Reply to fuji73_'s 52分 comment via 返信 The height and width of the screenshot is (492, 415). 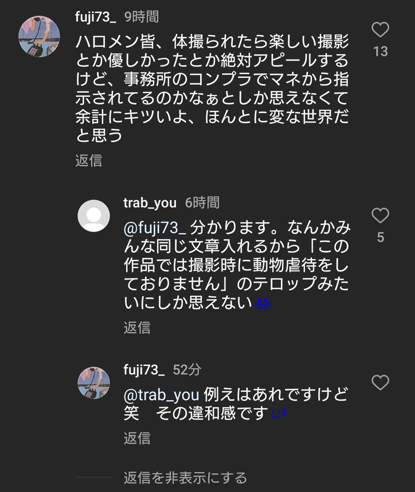[x=137, y=438]
